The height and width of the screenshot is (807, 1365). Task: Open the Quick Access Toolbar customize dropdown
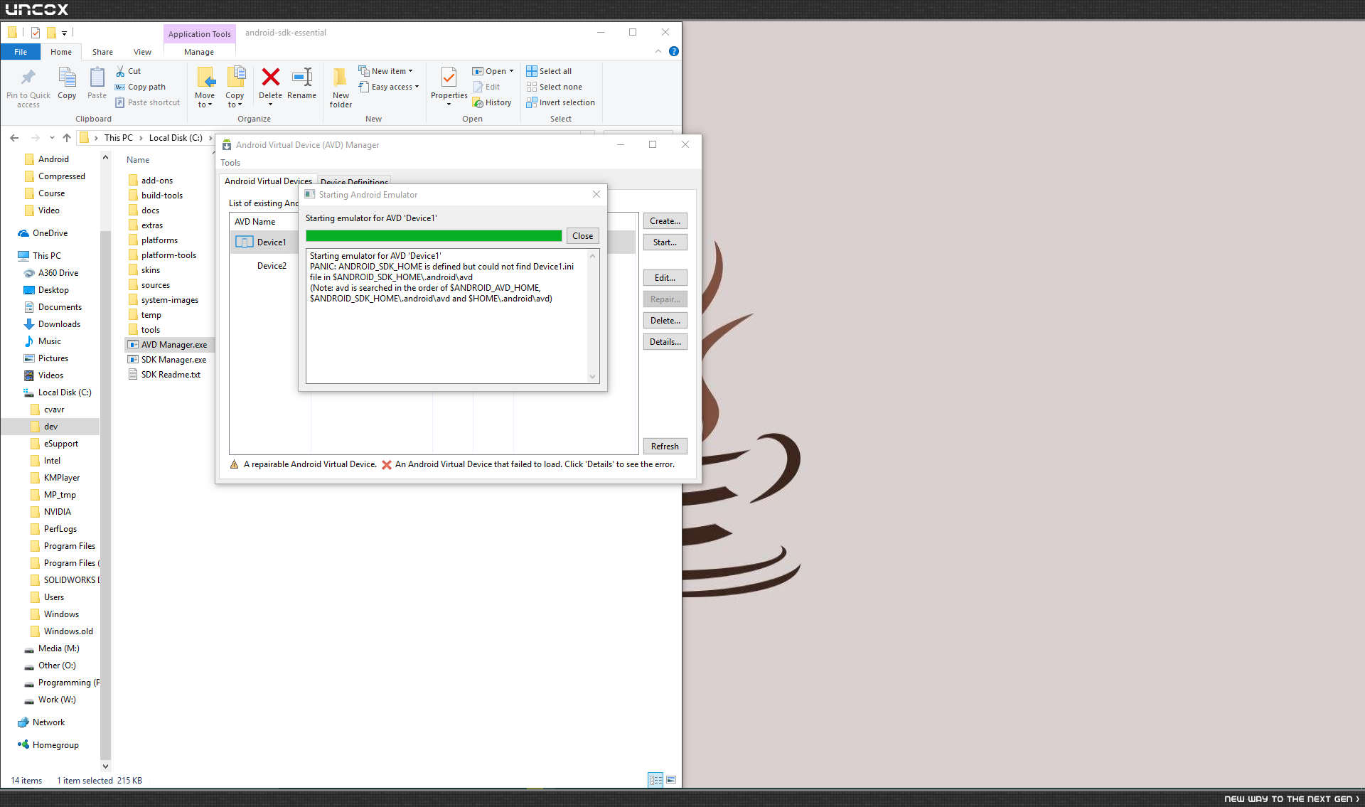point(64,33)
